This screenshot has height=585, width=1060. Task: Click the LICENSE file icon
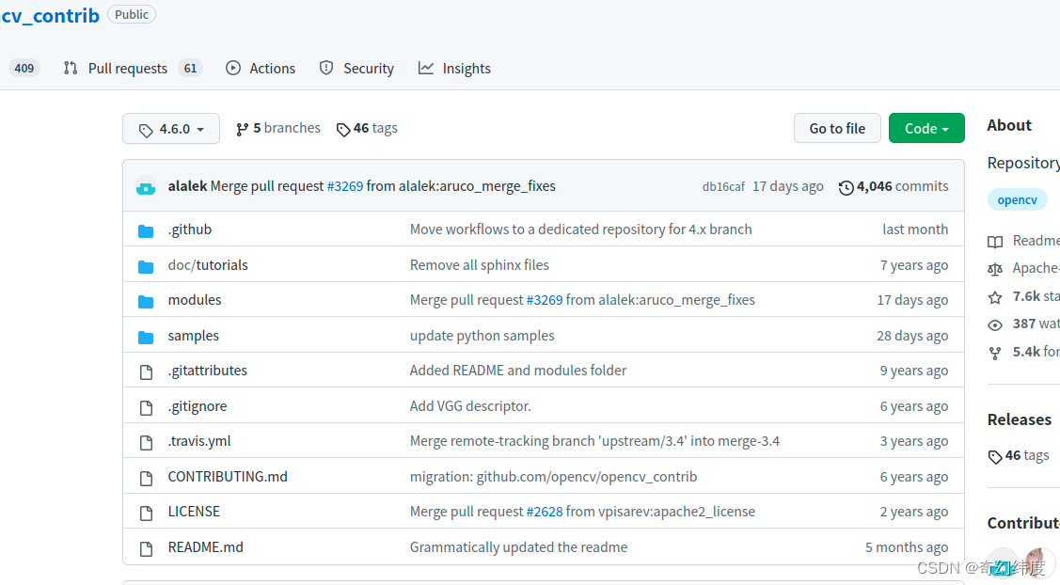click(x=146, y=513)
